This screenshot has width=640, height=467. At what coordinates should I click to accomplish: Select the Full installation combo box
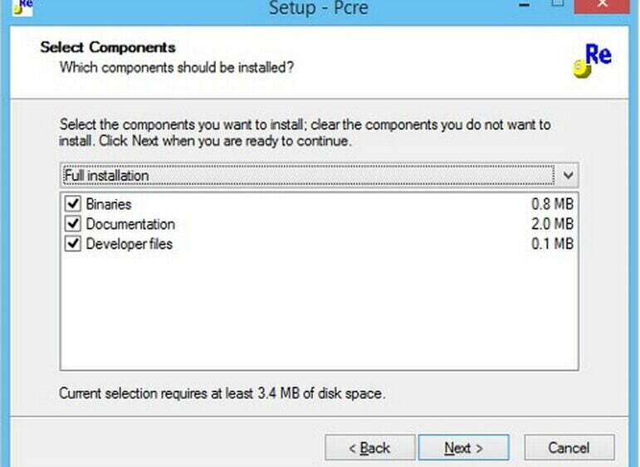tap(319, 175)
